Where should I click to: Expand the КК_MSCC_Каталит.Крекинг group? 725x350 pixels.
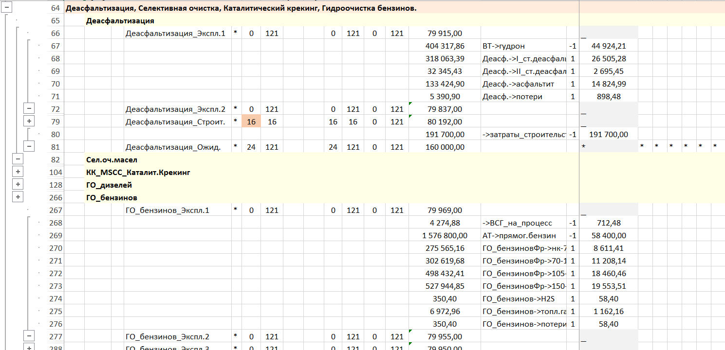[x=18, y=172]
